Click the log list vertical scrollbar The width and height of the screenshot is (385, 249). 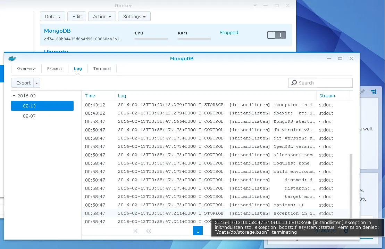pos(351,187)
